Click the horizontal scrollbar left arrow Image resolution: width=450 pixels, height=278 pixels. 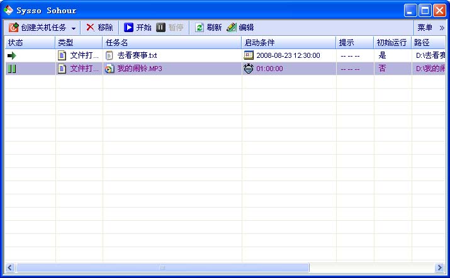tap(10, 268)
